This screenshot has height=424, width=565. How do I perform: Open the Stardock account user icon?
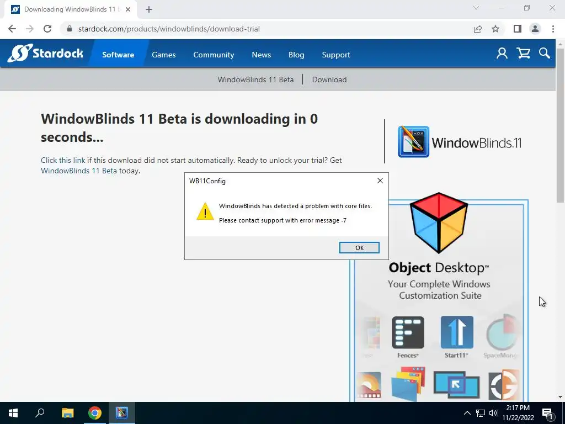(502, 54)
